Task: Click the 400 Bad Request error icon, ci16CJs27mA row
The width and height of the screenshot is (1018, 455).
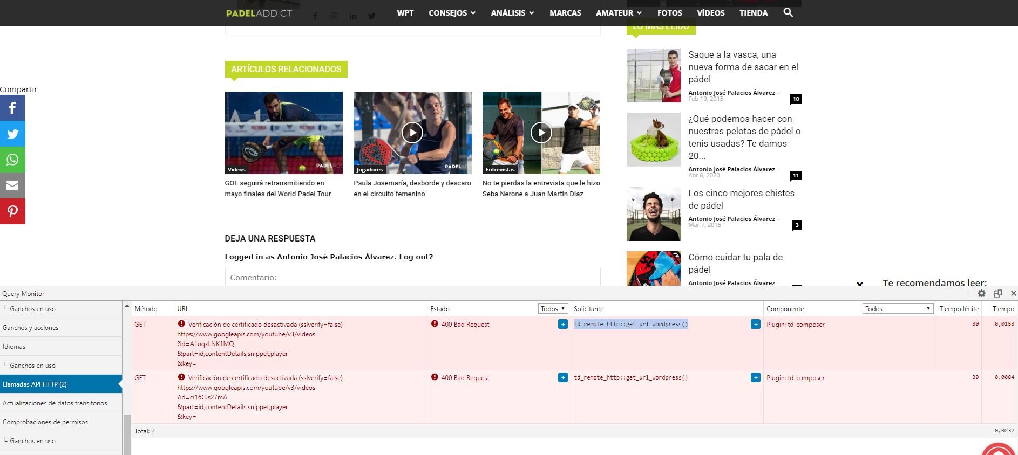Action: click(435, 377)
